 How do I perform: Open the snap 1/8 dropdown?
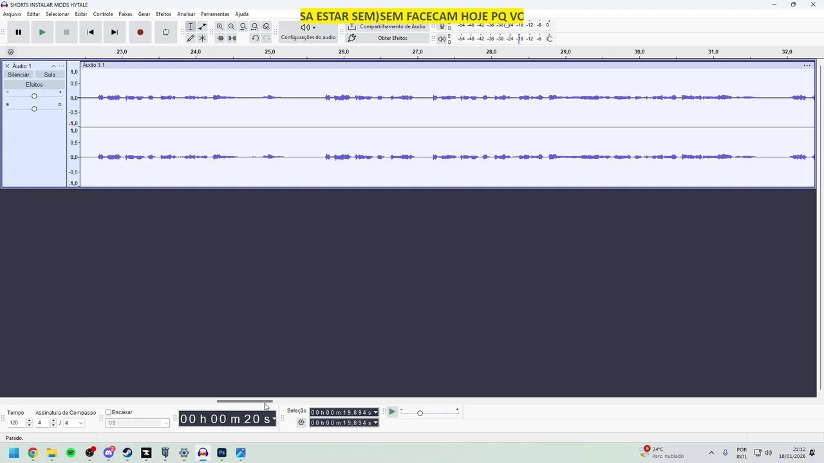coord(138,423)
